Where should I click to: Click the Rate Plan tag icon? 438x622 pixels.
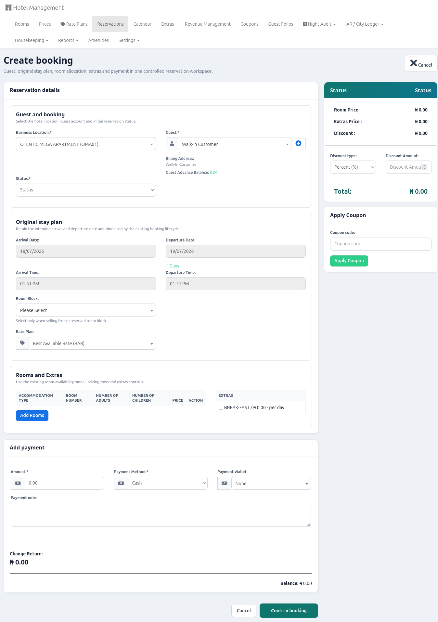(x=22, y=343)
